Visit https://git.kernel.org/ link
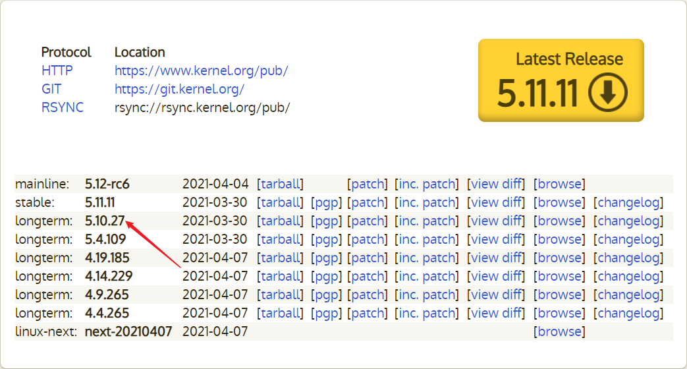687x369 pixels. [179, 89]
